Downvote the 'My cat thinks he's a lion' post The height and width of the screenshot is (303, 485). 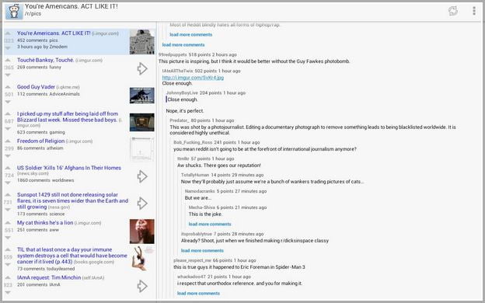8,238
